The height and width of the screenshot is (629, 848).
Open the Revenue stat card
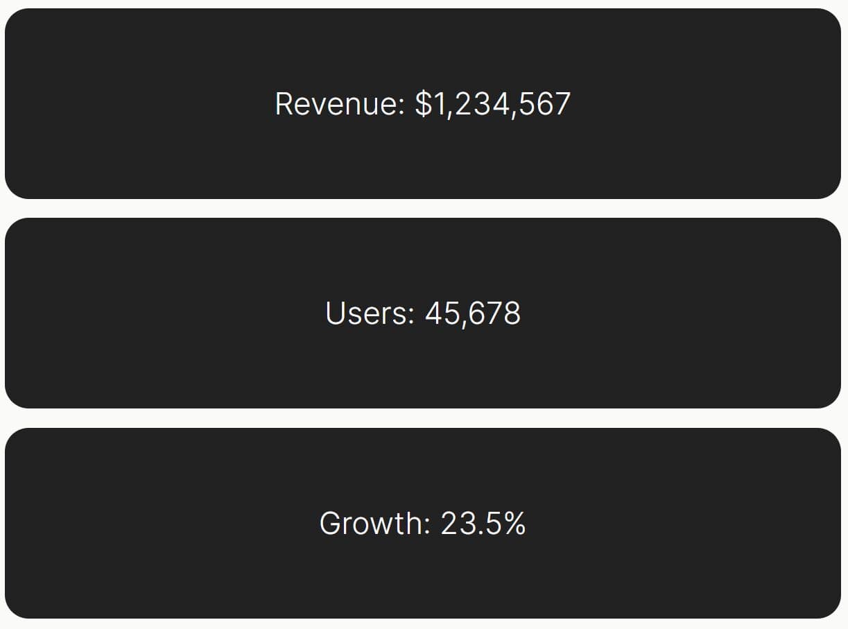click(423, 103)
